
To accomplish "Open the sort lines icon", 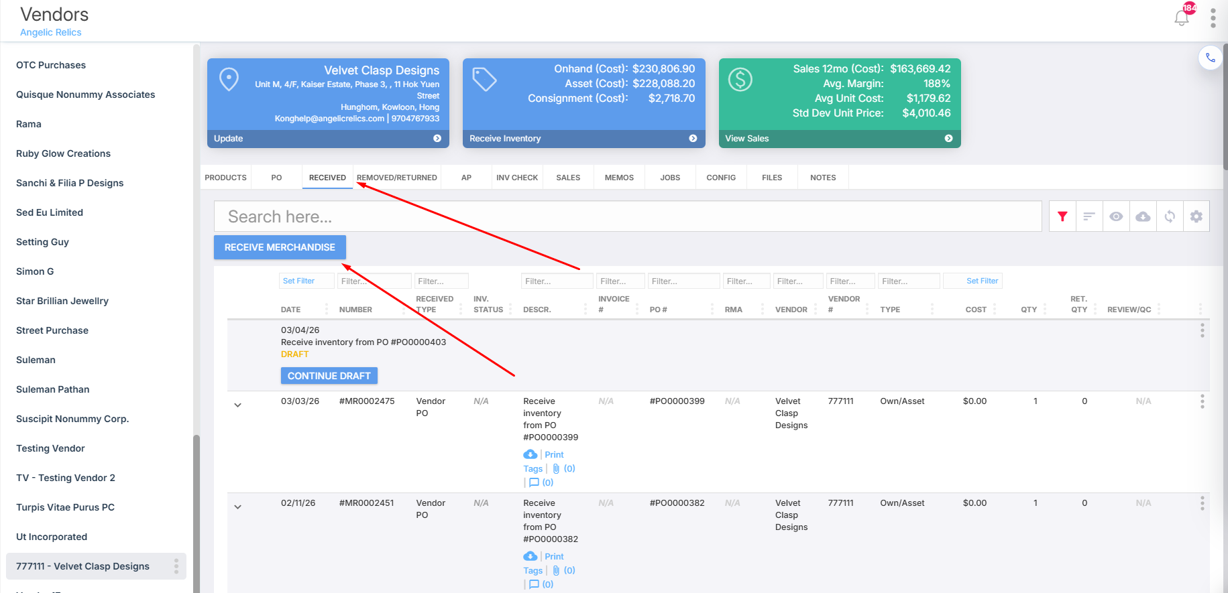I will [1089, 216].
